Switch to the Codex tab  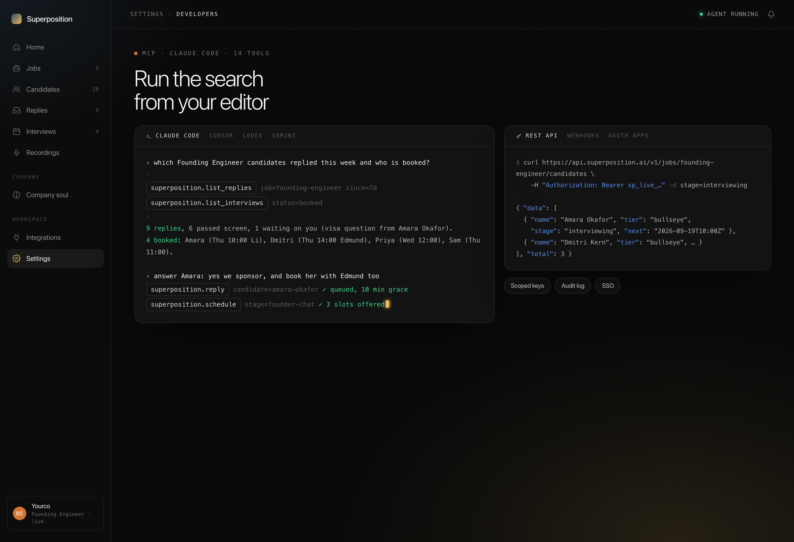[252, 135]
